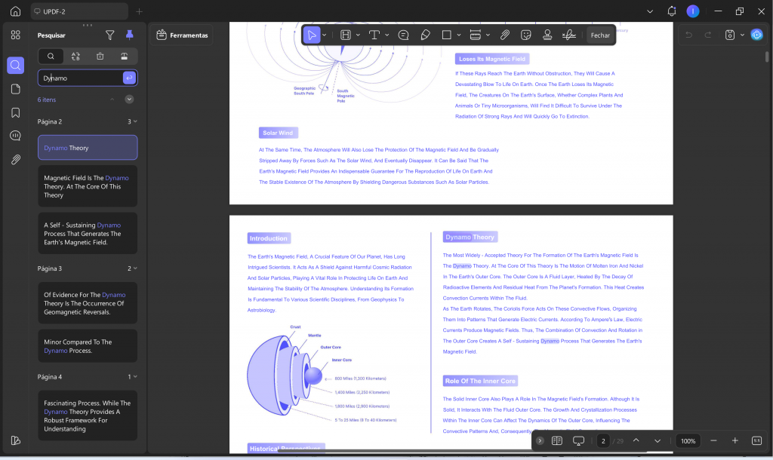This screenshot has width=773, height=460.
Task: Open the measure tool dropdown arrow
Action: (488, 35)
